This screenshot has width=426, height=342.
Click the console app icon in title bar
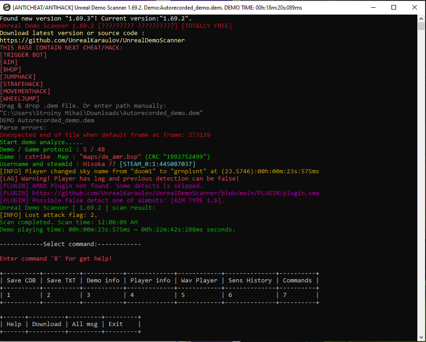[x=6, y=7]
